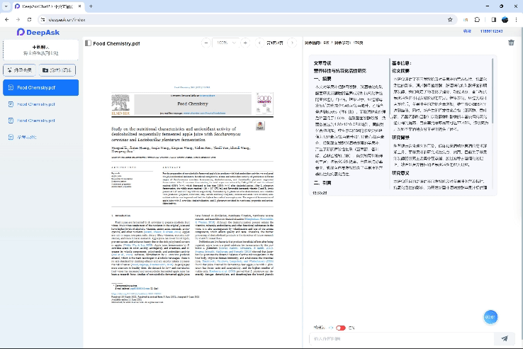Focus the chat question input field

pos(402,338)
